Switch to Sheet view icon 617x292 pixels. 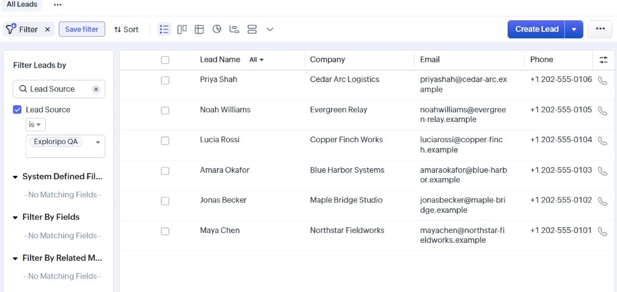point(199,29)
